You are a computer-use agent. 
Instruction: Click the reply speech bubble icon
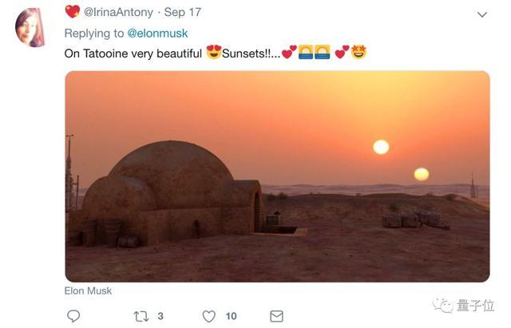73,316
